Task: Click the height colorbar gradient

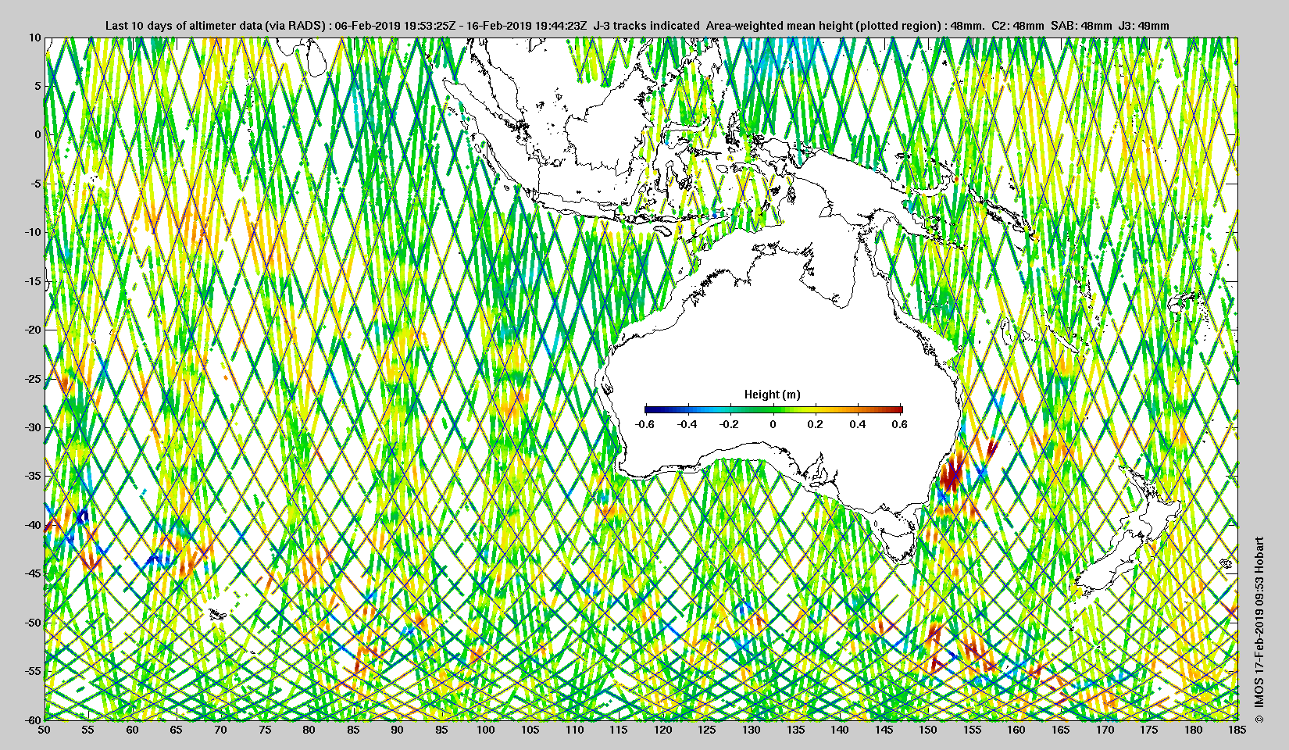Action: pyautogui.click(x=773, y=409)
